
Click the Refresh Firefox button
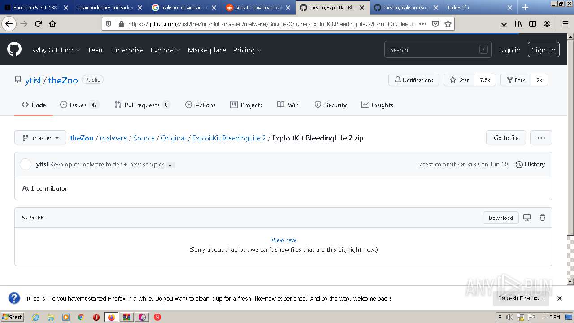[520, 298]
